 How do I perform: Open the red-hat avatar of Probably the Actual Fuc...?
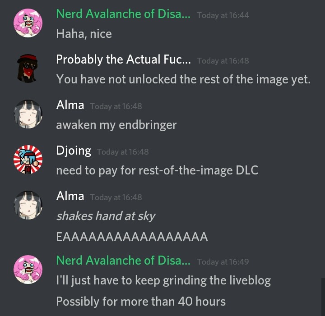pyautogui.click(x=28, y=69)
